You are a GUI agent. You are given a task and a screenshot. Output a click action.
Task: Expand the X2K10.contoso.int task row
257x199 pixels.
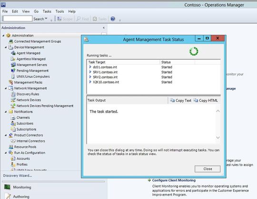[x=90, y=82]
